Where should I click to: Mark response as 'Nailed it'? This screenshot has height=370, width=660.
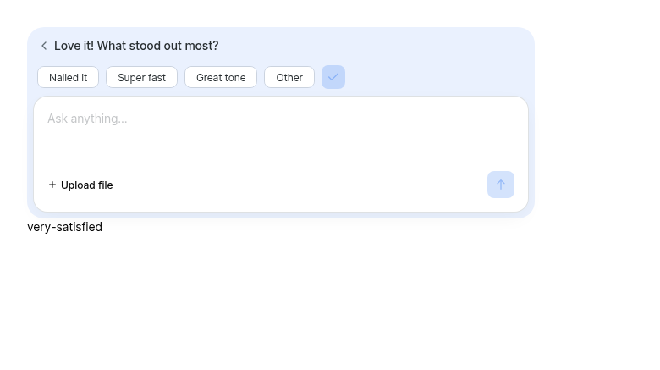pos(69,78)
